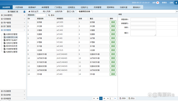This screenshot has width=178, height=101.
Task: Click the circle icon beside 用户管理
Action: (2, 23)
